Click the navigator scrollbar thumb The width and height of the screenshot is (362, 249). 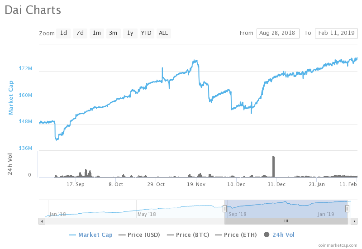coord(286,221)
